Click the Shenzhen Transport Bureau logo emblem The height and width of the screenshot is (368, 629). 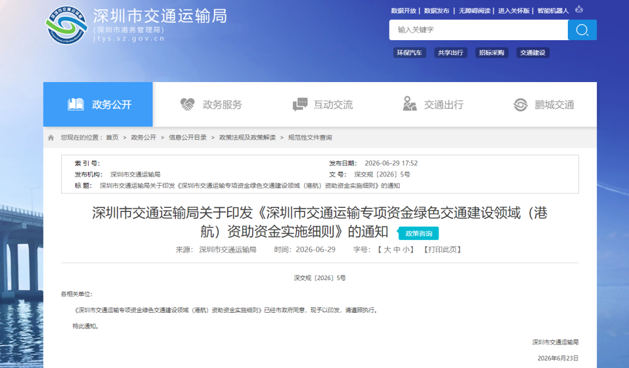[x=66, y=25]
